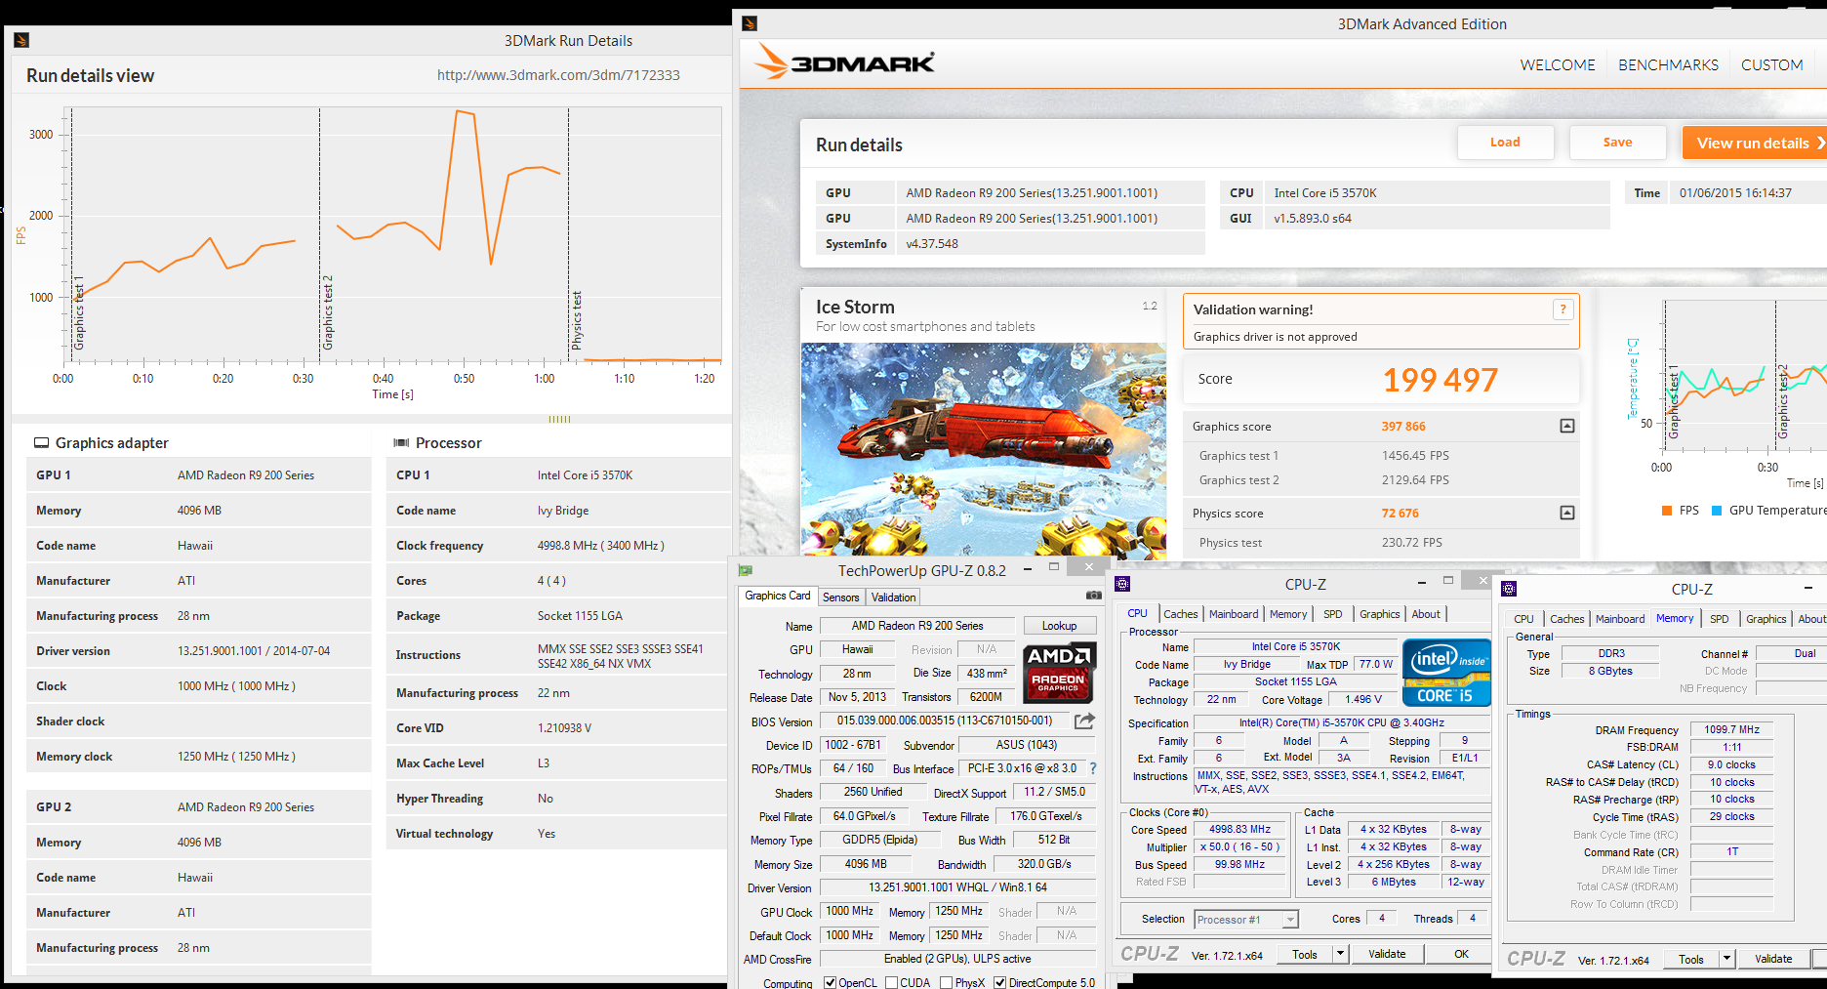
Task: Click the GPU-Z screenshot camera icon
Action: point(1093,596)
